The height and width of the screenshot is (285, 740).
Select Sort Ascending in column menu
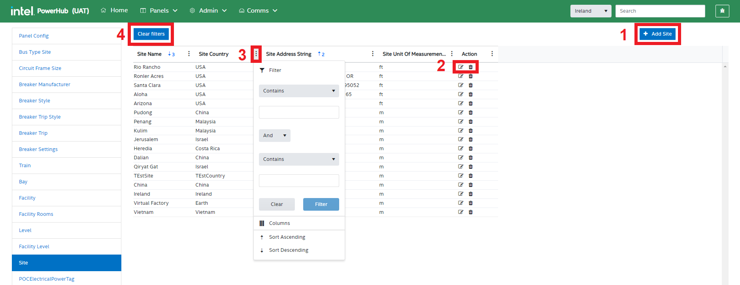(x=287, y=237)
